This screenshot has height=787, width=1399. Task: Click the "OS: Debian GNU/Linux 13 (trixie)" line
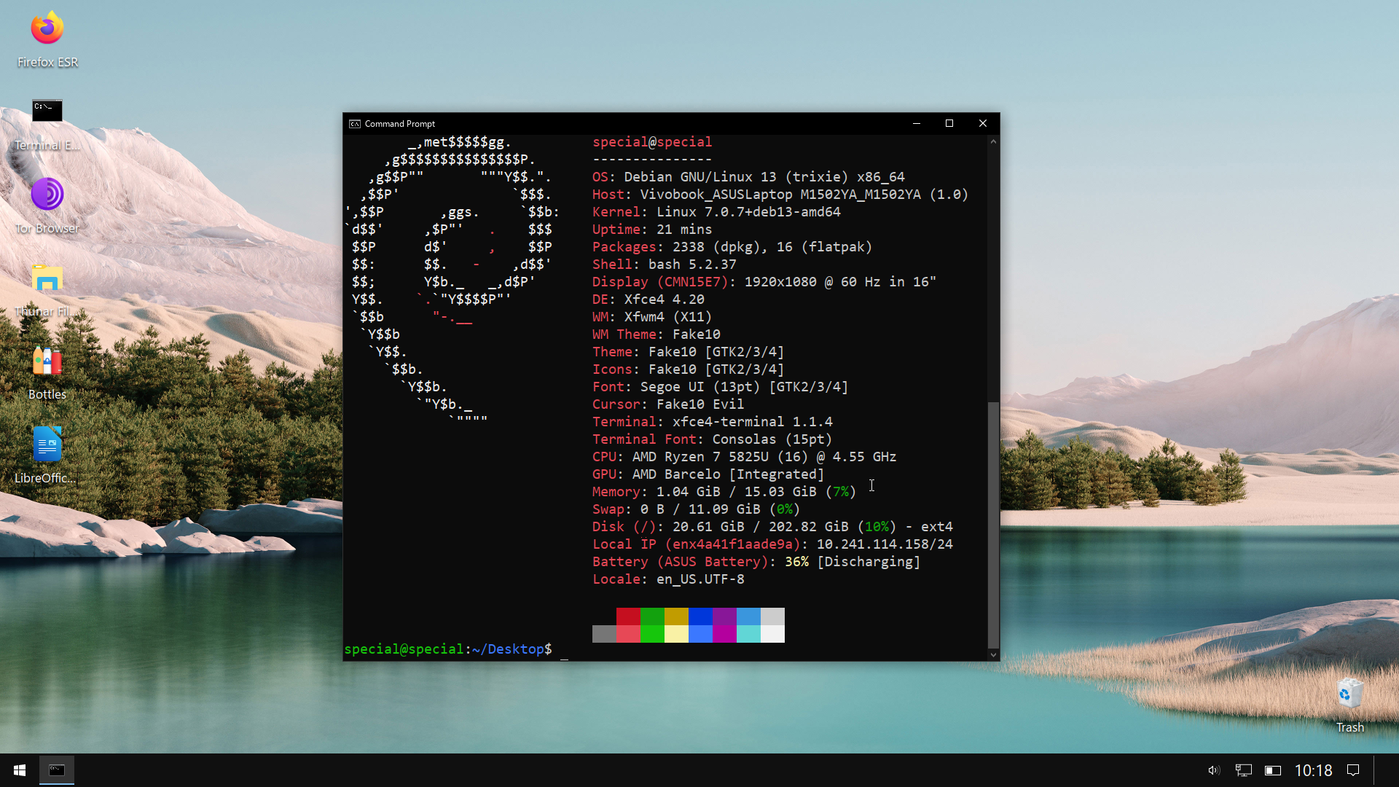[748, 177]
